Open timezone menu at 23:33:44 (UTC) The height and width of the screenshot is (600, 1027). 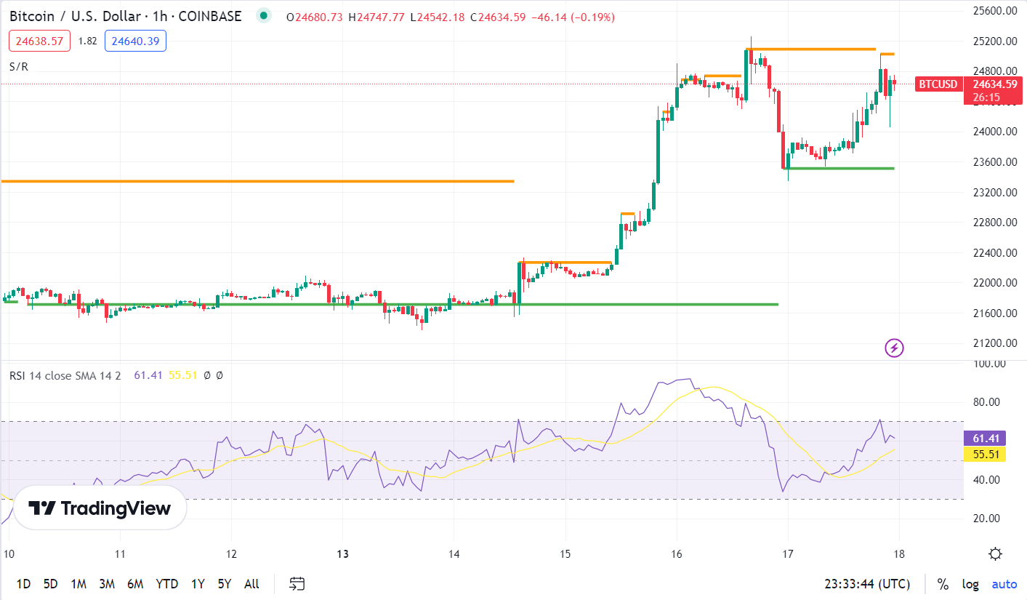867,584
